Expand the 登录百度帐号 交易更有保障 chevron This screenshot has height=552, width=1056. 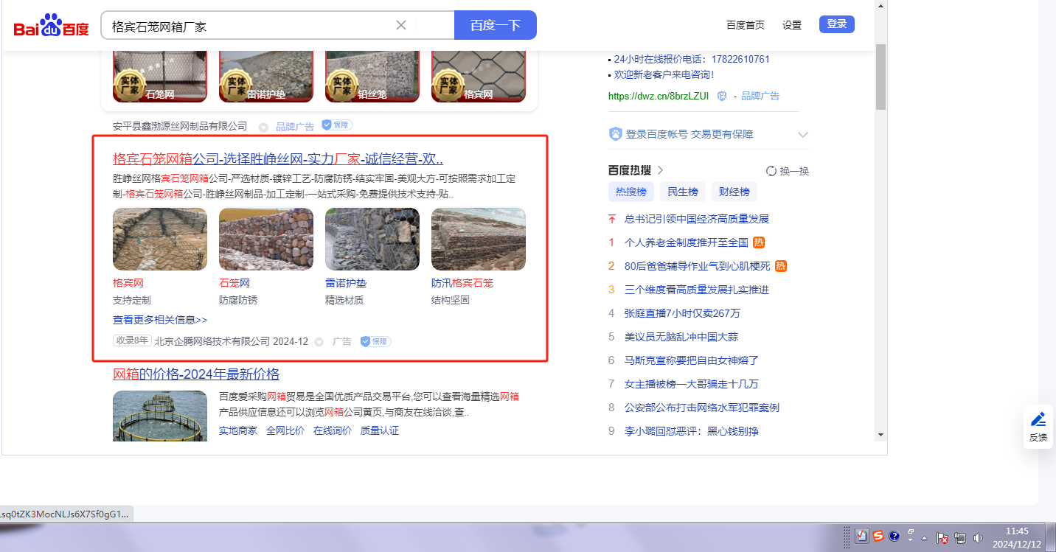[x=803, y=135]
